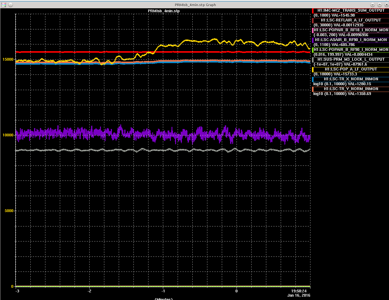This screenshot has width=389, height=300.
Task: Open the window menu icon in title bar
Action: tap(4, 5)
